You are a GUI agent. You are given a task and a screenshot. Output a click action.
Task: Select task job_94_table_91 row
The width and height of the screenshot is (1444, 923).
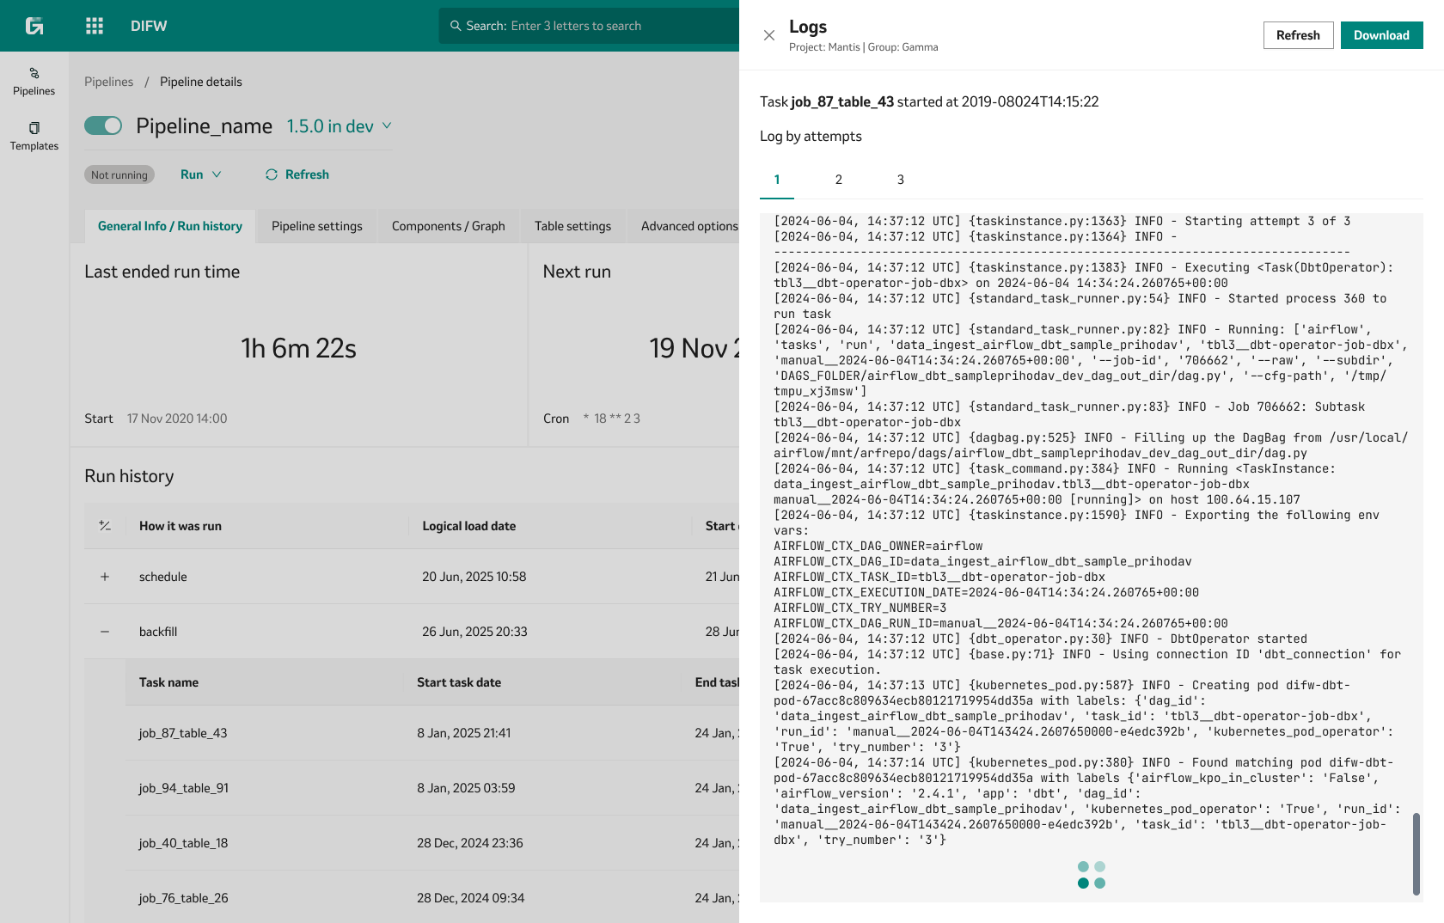click(432, 788)
